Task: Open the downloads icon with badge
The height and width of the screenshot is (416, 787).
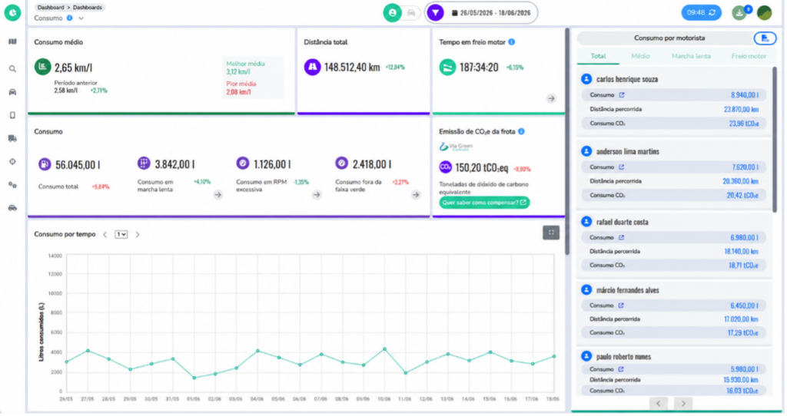Action: click(x=740, y=12)
